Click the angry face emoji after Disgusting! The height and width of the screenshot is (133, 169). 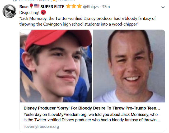pyautogui.click(x=44, y=12)
